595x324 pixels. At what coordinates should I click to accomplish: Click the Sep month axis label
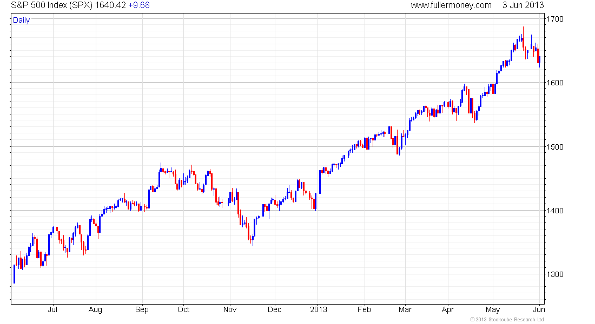click(142, 310)
